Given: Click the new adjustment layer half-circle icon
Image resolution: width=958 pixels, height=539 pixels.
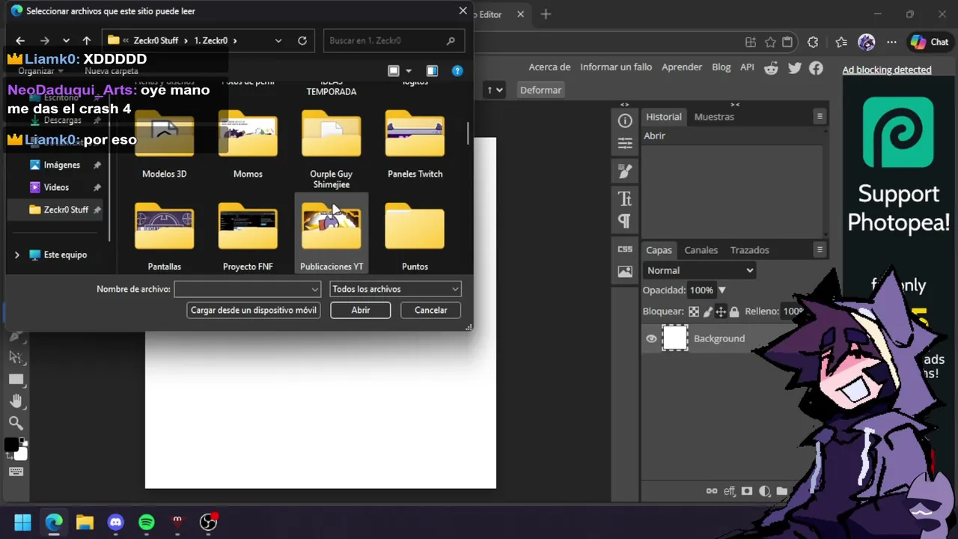Looking at the screenshot, I should [764, 491].
